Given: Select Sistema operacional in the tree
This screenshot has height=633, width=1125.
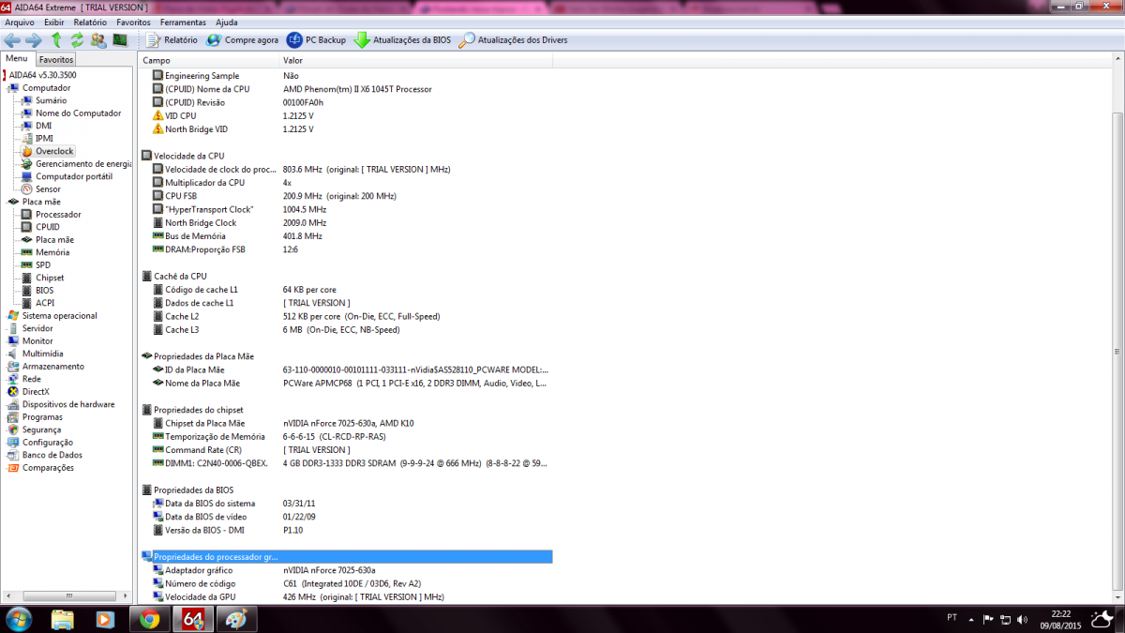Looking at the screenshot, I should 59,316.
